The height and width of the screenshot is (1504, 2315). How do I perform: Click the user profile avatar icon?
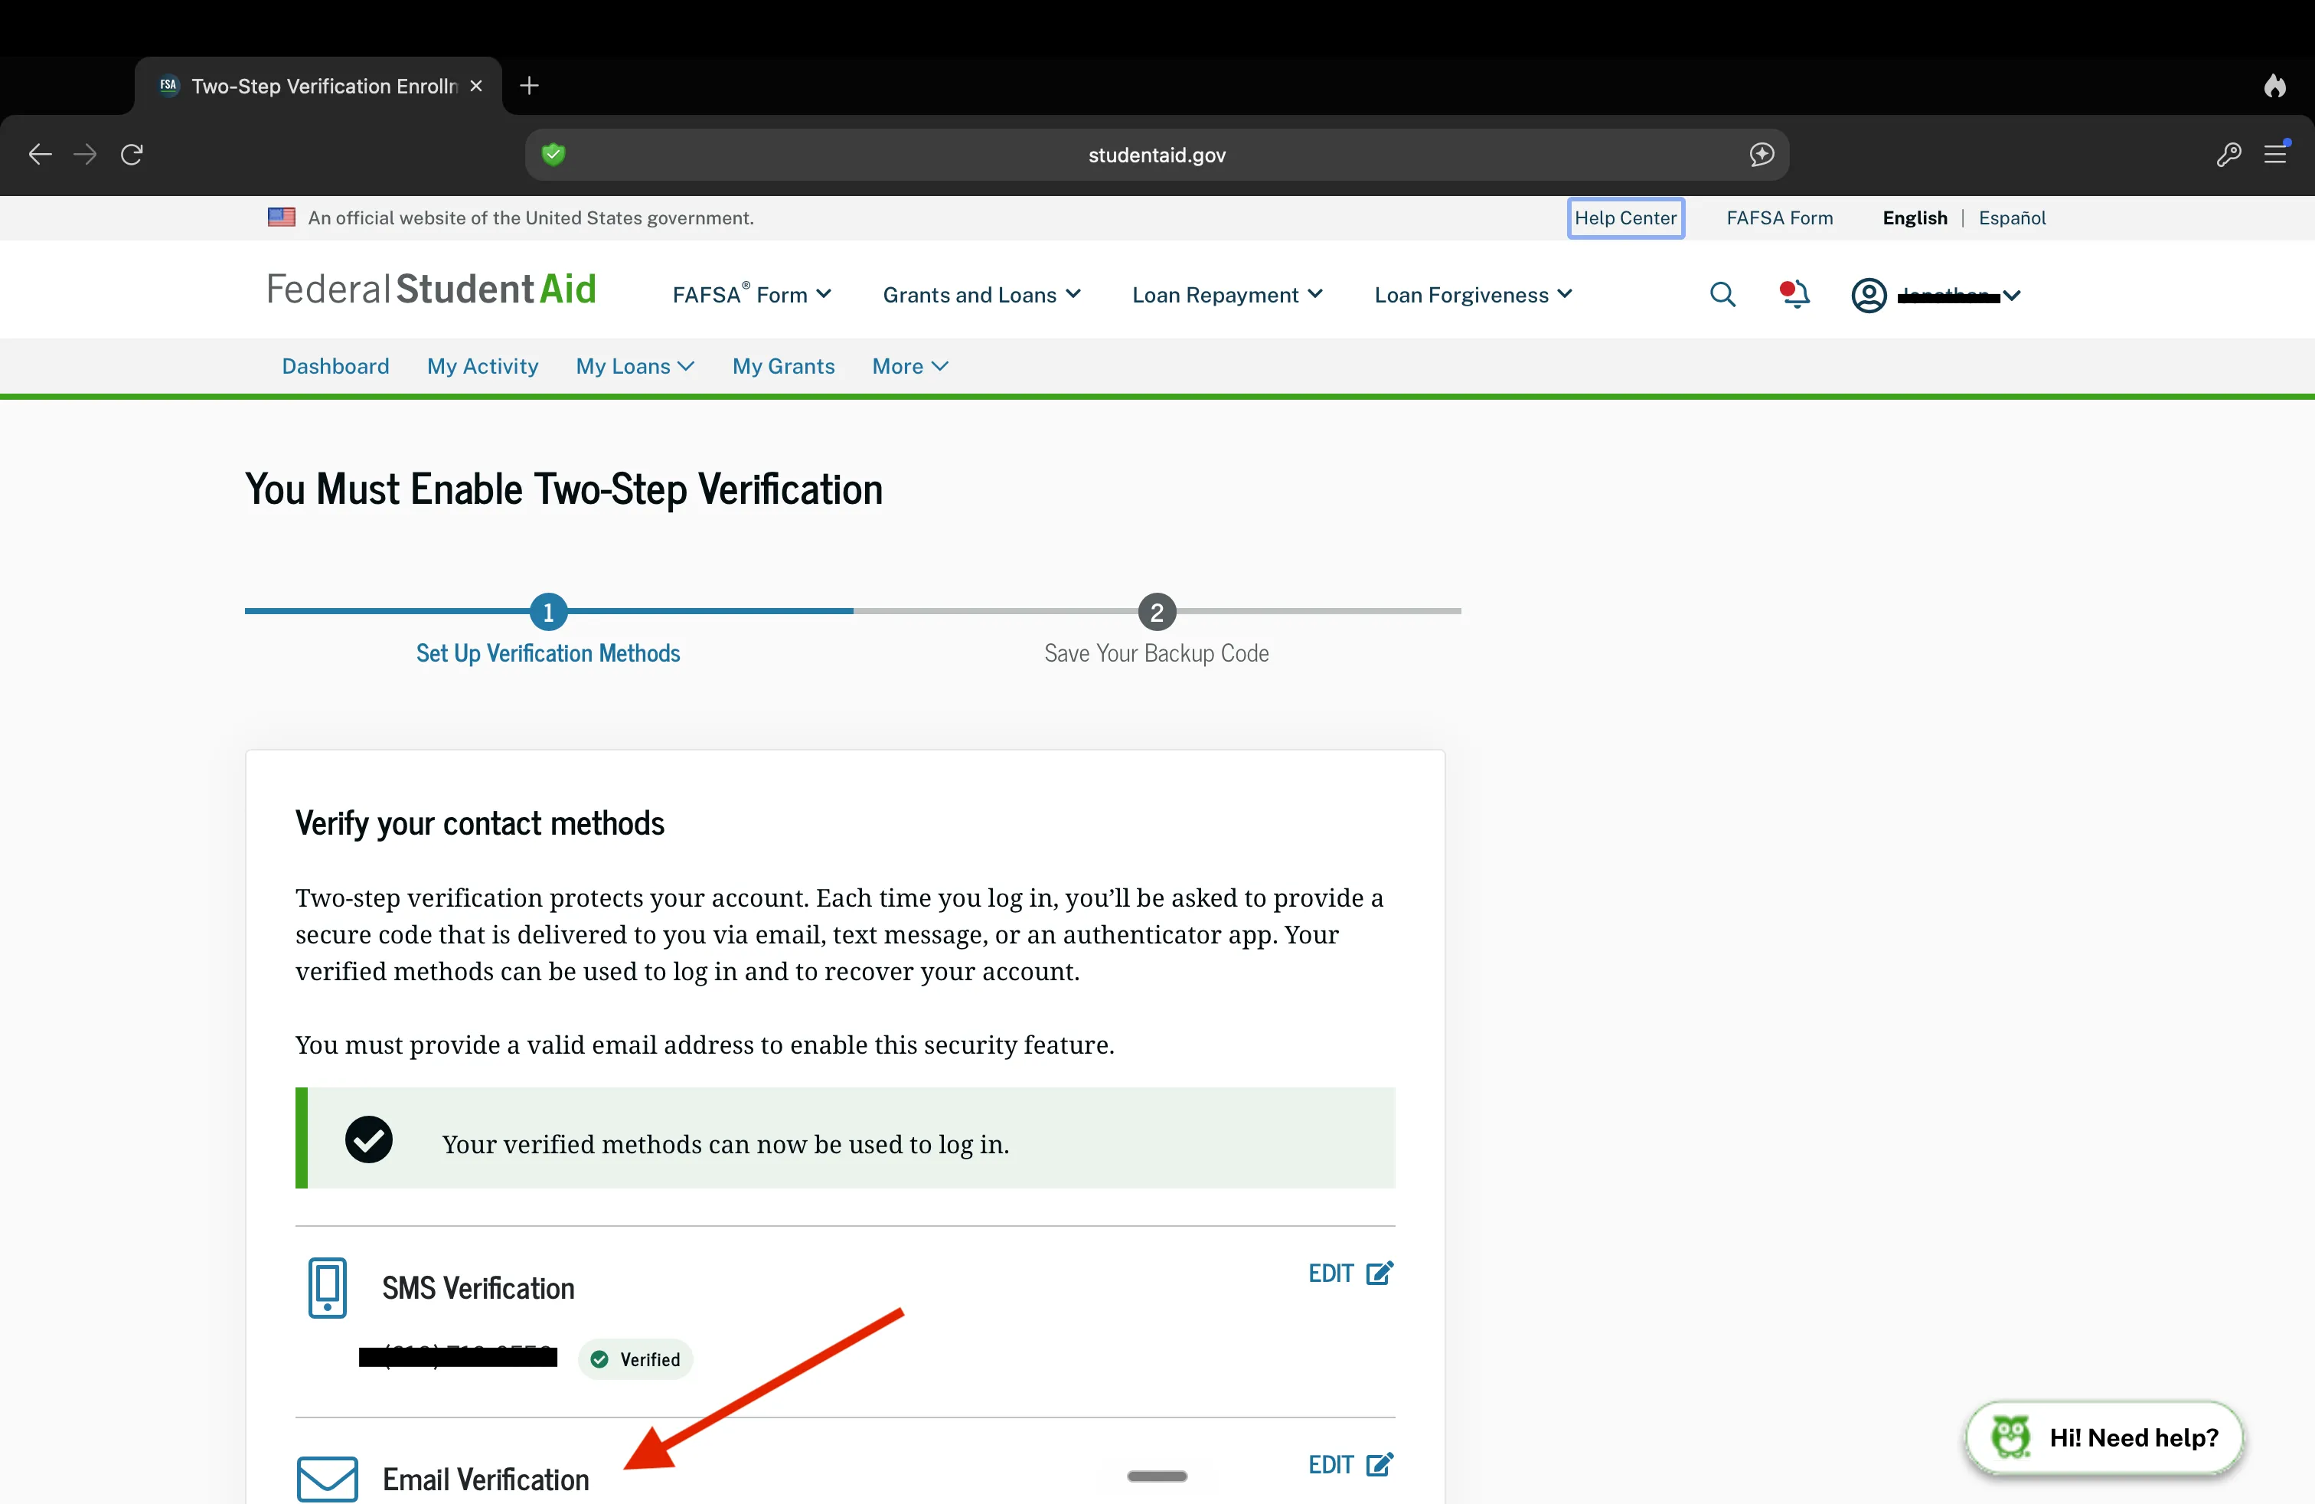pyautogui.click(x=1869, y=295)
